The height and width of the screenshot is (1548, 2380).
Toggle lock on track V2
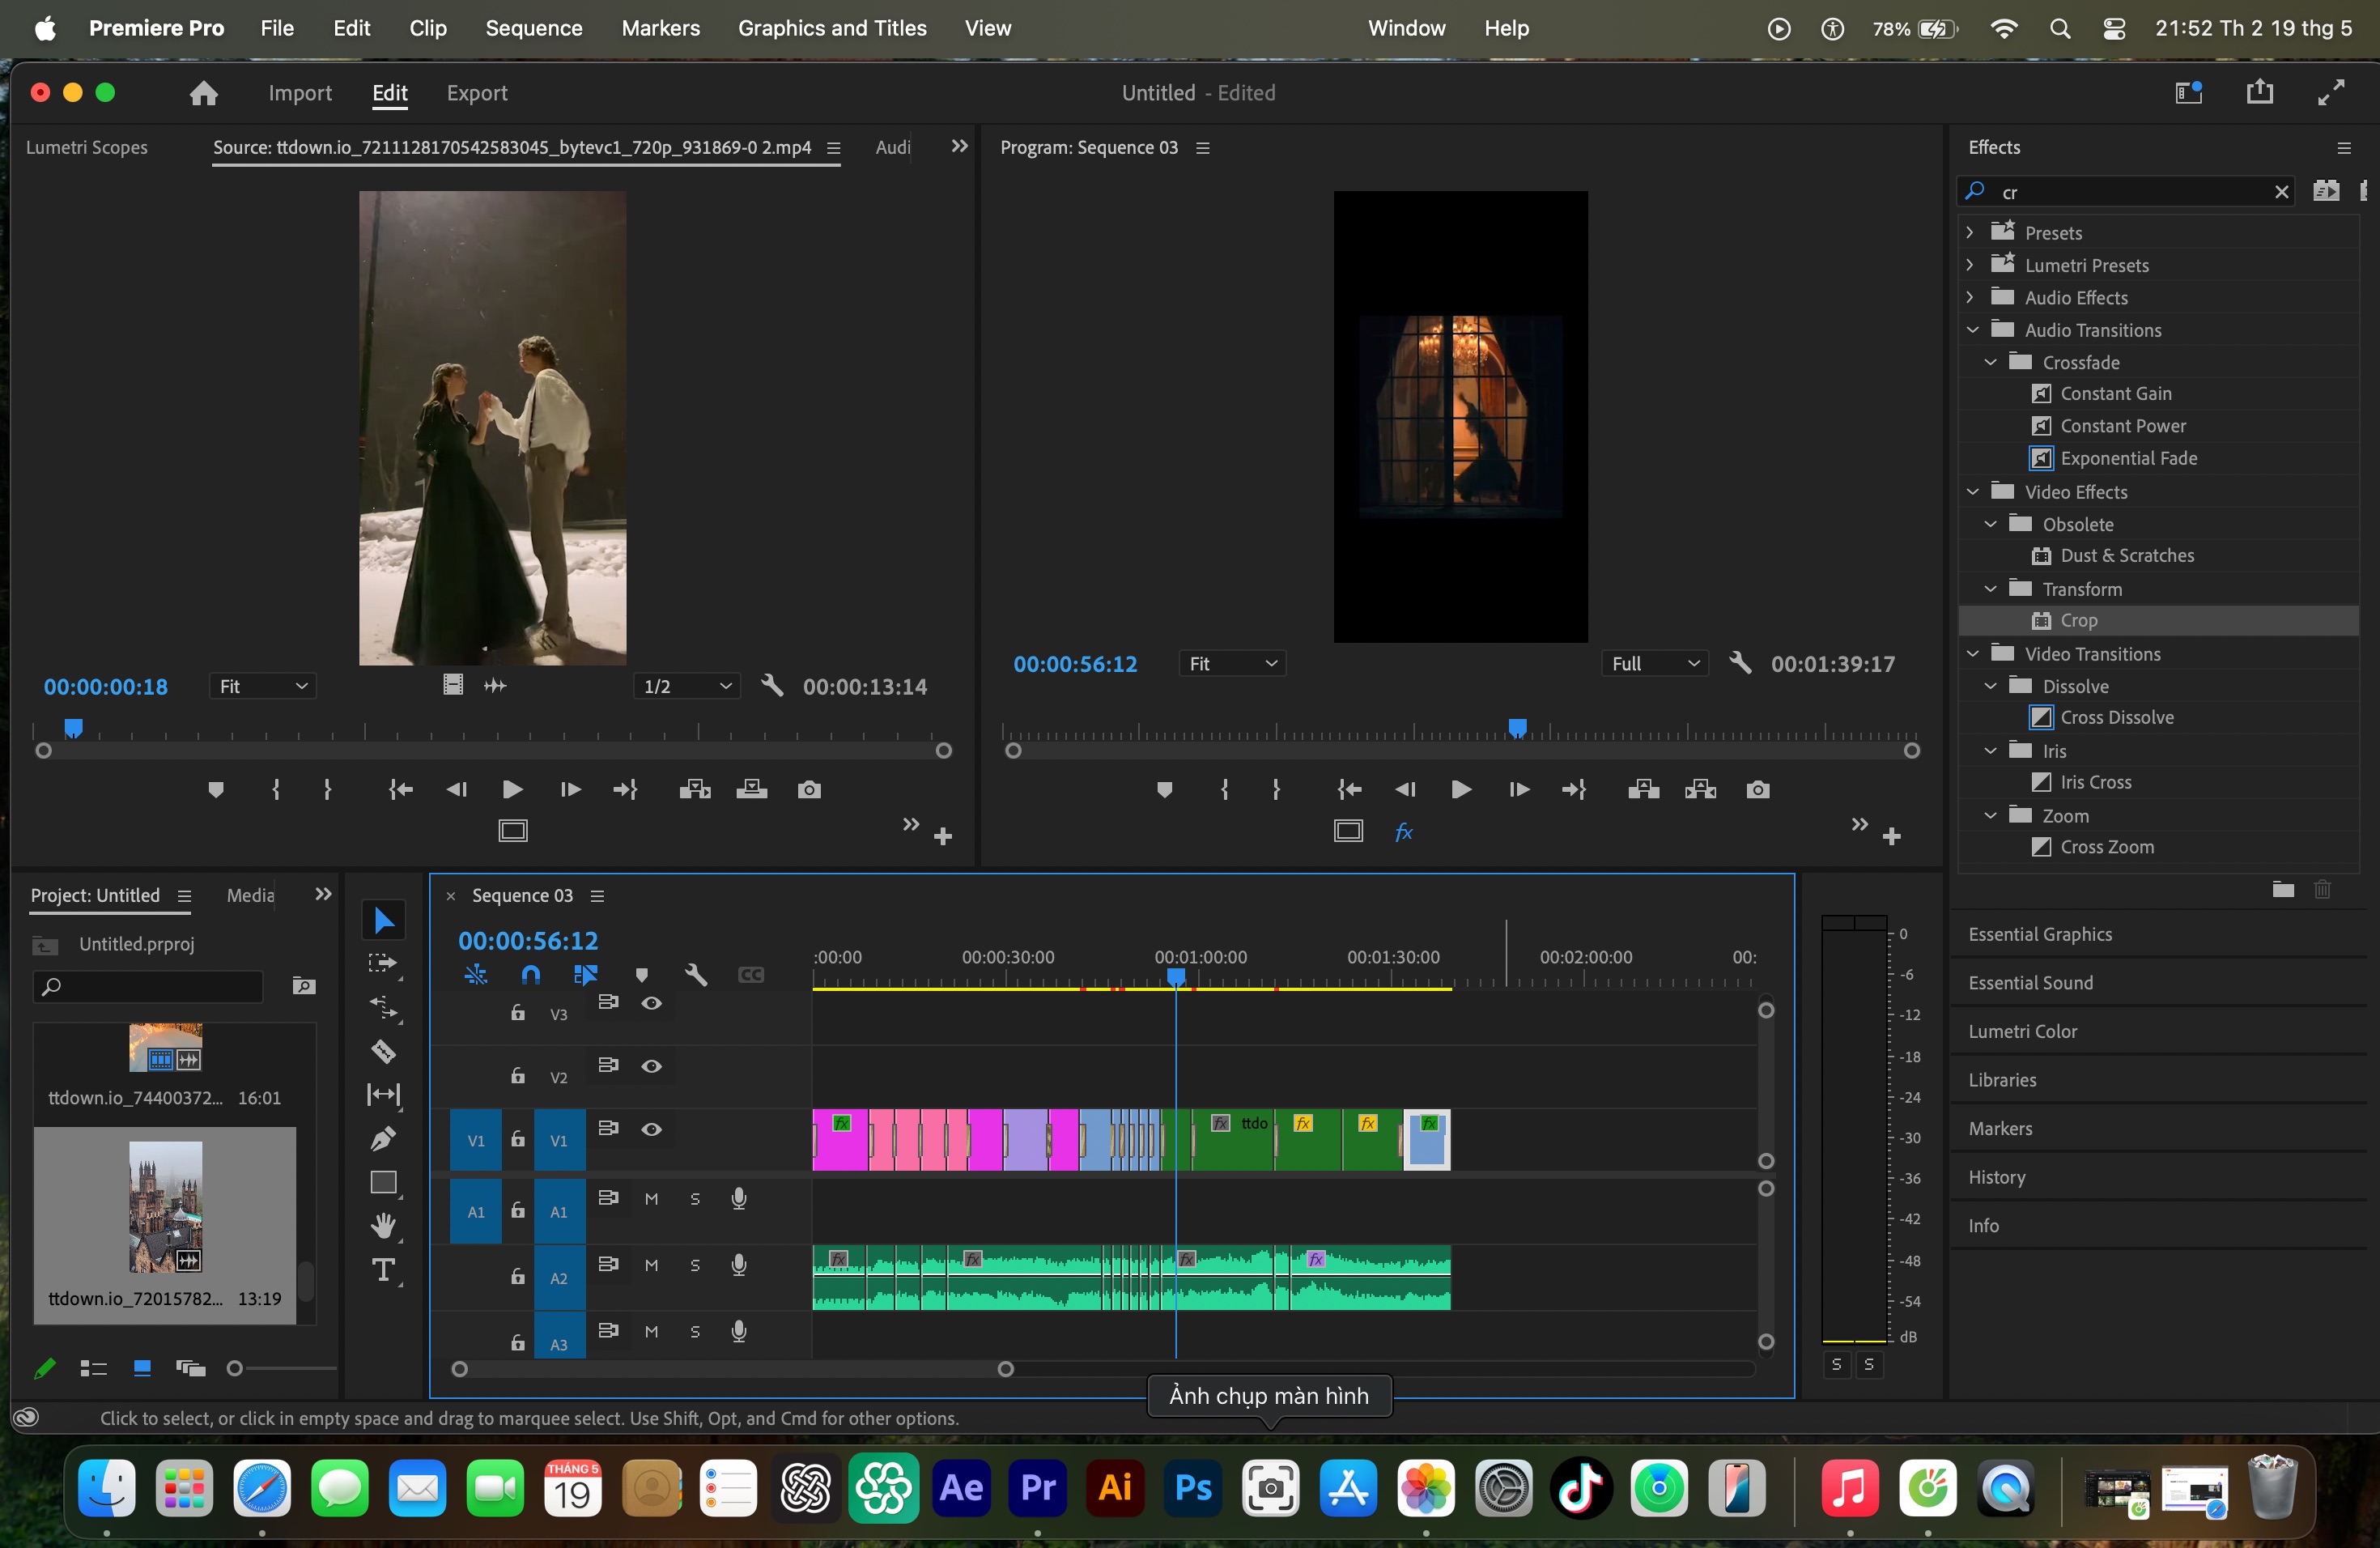tap(518, 1075)
